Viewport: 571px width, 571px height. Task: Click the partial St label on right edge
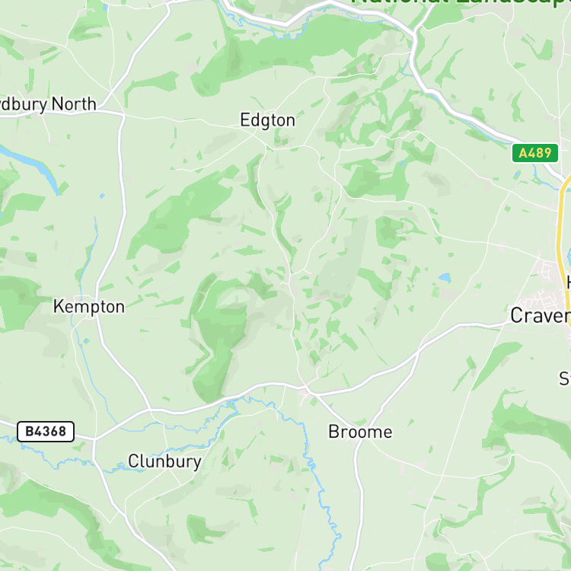point(565,378)
